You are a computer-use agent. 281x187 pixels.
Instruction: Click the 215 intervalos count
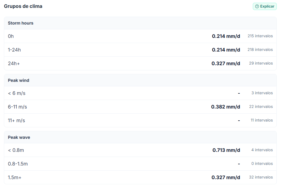coord(260,36)
